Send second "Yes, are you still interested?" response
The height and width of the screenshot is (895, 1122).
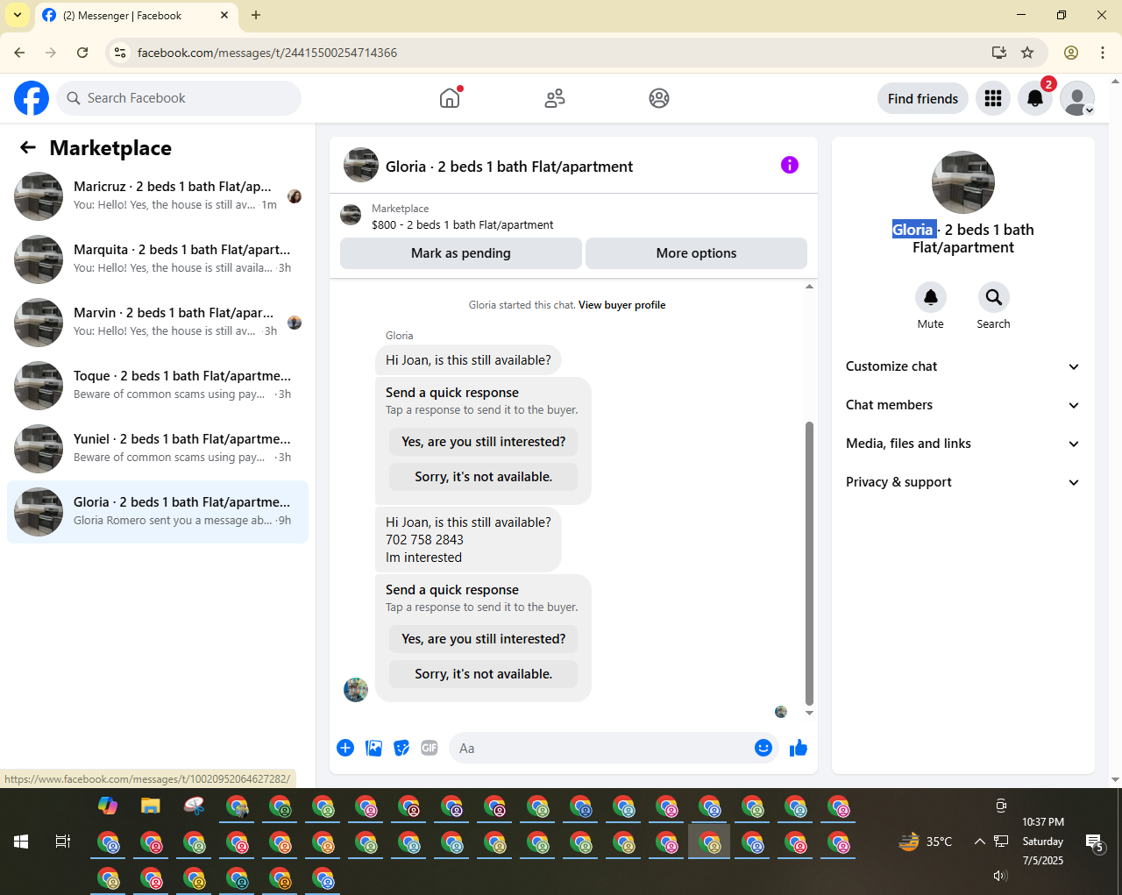coord(484,639)
